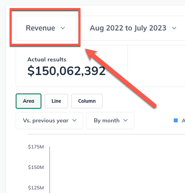Open the By month interval dropdown

[x=110, y=120]
